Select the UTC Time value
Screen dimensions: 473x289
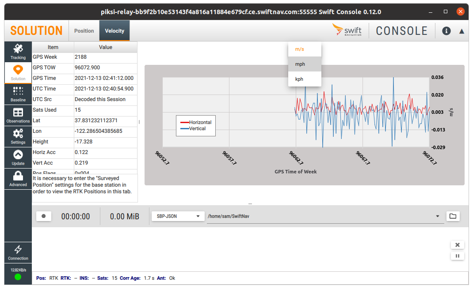[106, 89]
